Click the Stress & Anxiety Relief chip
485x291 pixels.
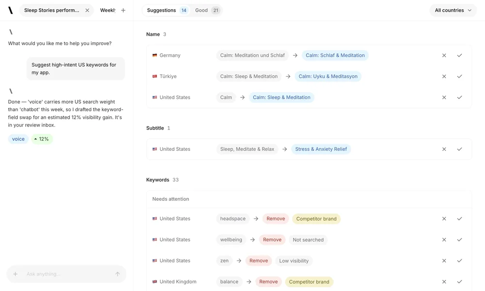pos(321,149)
